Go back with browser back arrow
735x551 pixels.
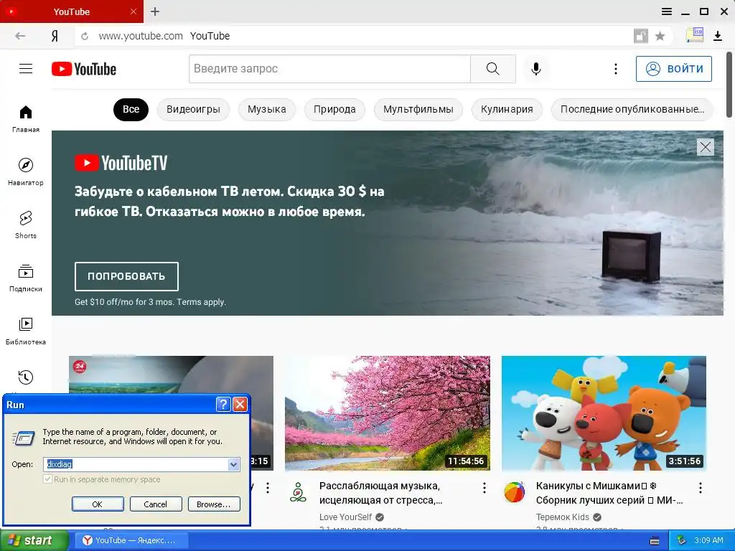[20, 36]
